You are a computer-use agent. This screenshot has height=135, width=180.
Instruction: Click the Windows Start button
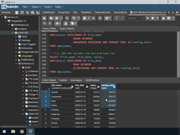pos(4,131)
